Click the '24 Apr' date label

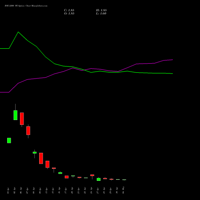tap(91, 190)
